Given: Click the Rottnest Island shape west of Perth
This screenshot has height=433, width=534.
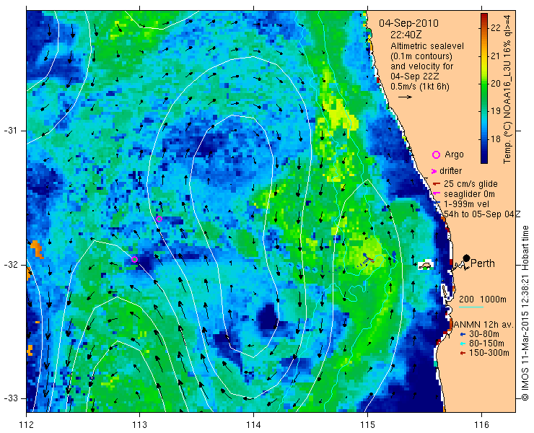Looking at the screenshot, I should 425,265.
